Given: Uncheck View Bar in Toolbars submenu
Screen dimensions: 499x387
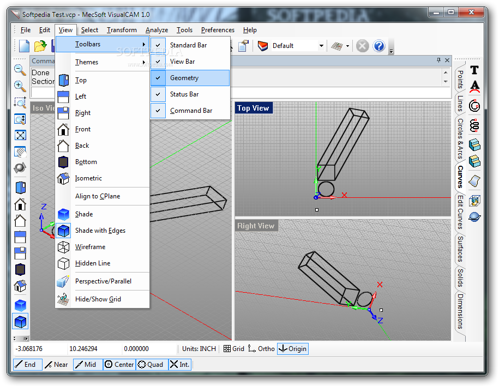Looking at the screenshot, I should (158, 62).
